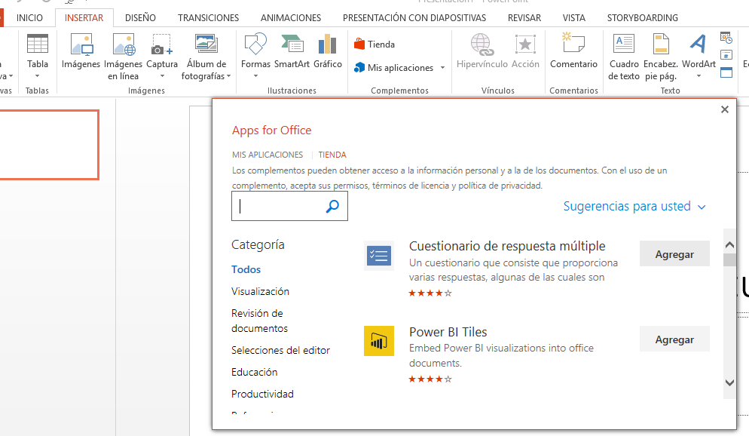This screenshot has height=436, width=749.
Task: Create an Álbum de fotografías
Action: pyautogui.click(x=206, y=44)
